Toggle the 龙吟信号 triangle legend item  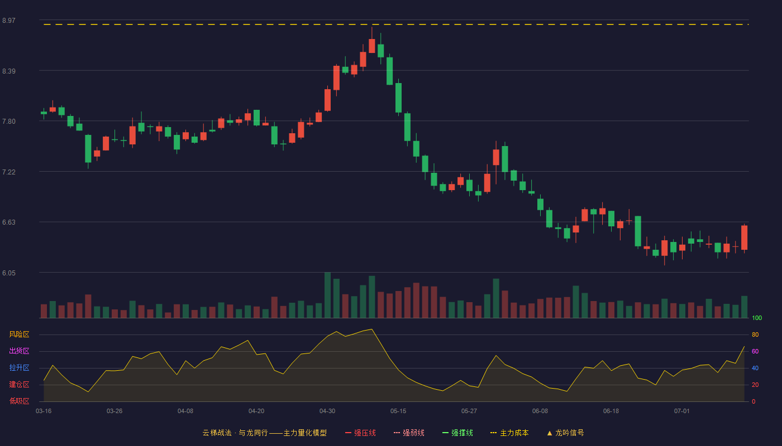click(565, 433)
